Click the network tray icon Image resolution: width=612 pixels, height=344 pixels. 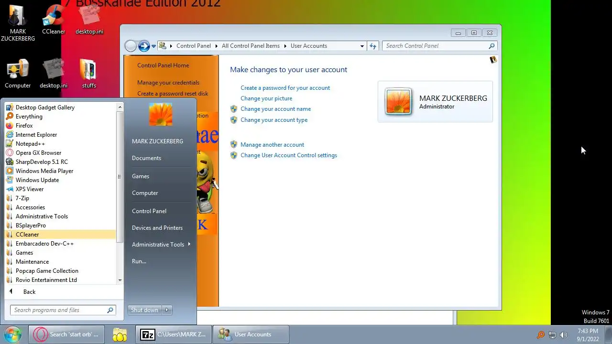552,335
